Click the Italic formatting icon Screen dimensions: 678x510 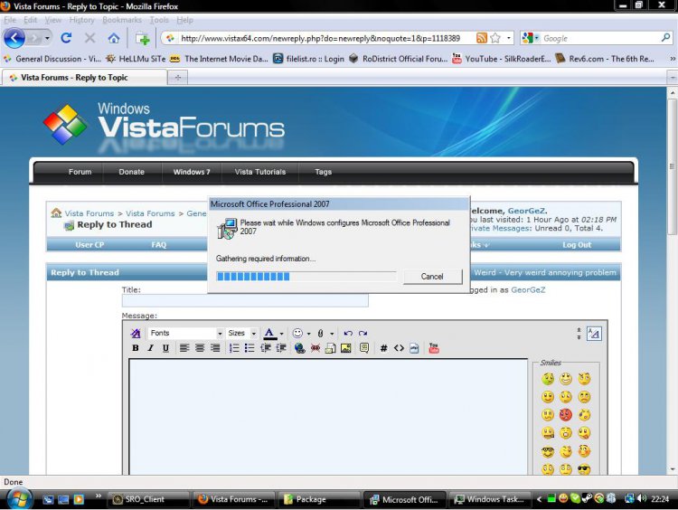coord(150,348)
